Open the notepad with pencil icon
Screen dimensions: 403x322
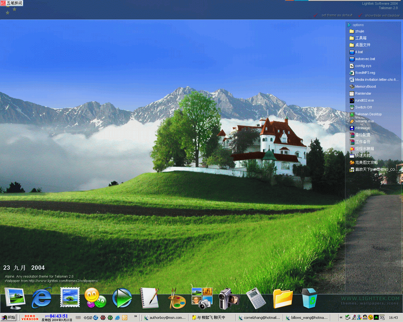[150, 298]
